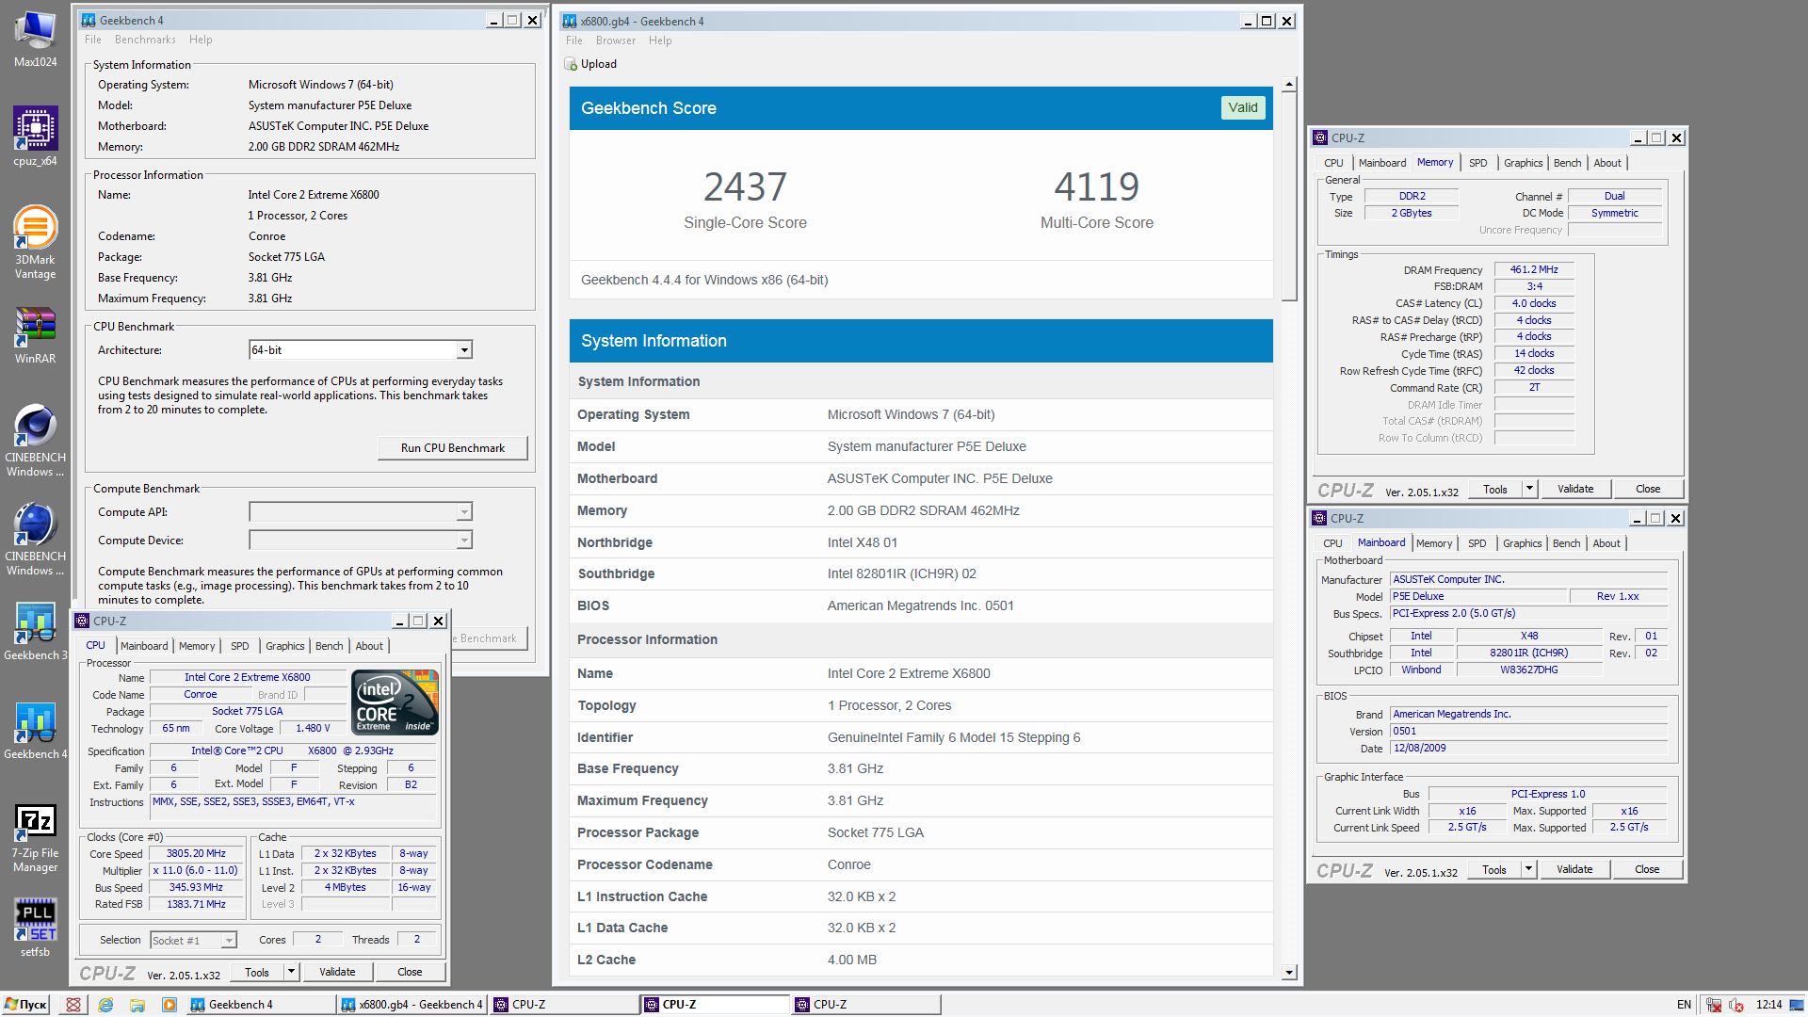This screenshot has height=1017, width=1808.
Task: Click Validate in bottom-left CPU-Z window
Action: (x=337, y=972)
